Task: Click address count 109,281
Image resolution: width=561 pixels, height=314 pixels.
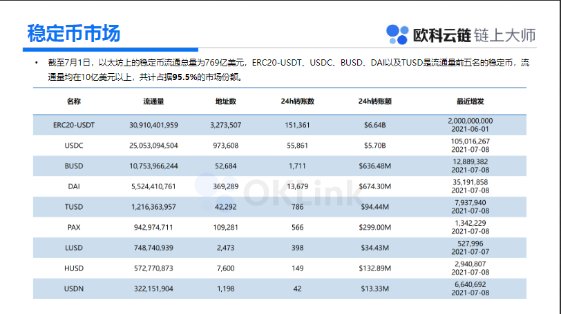Action: (226, 227)
